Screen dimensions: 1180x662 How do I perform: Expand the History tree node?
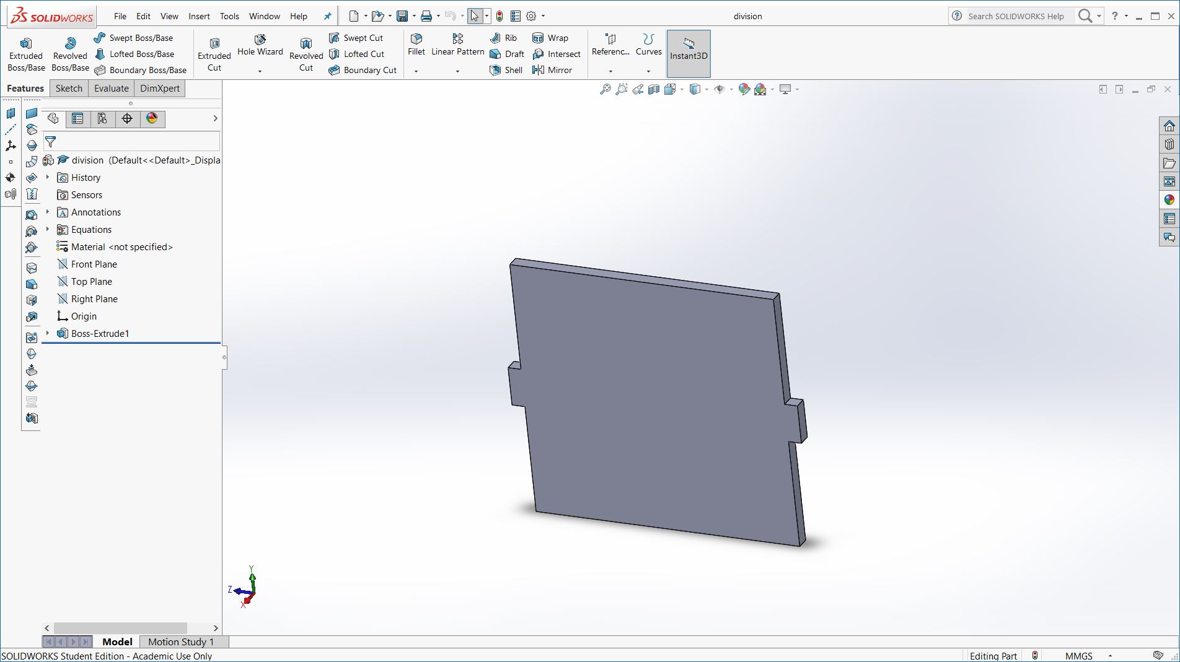coord(48,177)
